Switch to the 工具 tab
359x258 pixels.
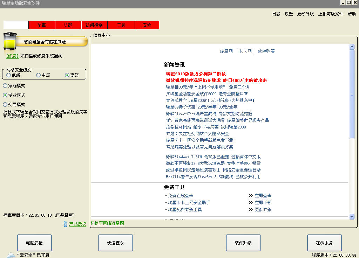click(121, 25)
